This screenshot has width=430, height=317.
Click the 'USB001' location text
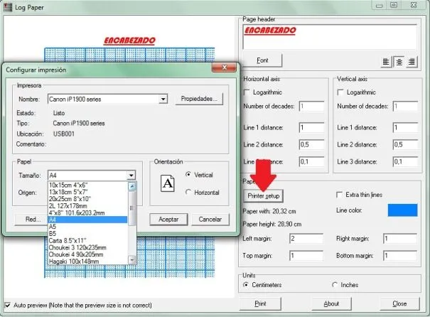pyautogui.click(x=64, y=134)
